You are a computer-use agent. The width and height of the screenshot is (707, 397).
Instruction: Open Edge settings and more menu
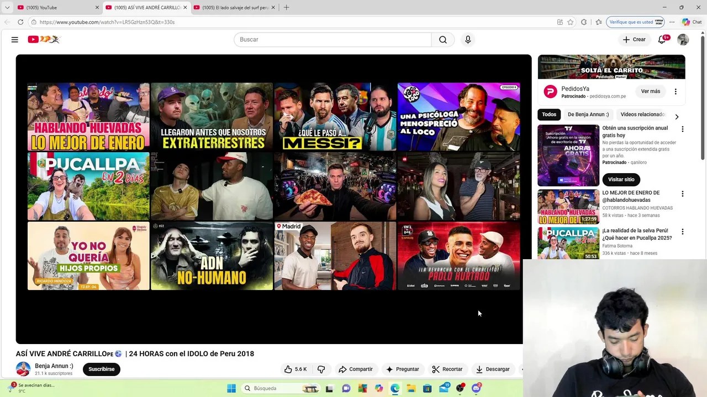click(672, 22)
